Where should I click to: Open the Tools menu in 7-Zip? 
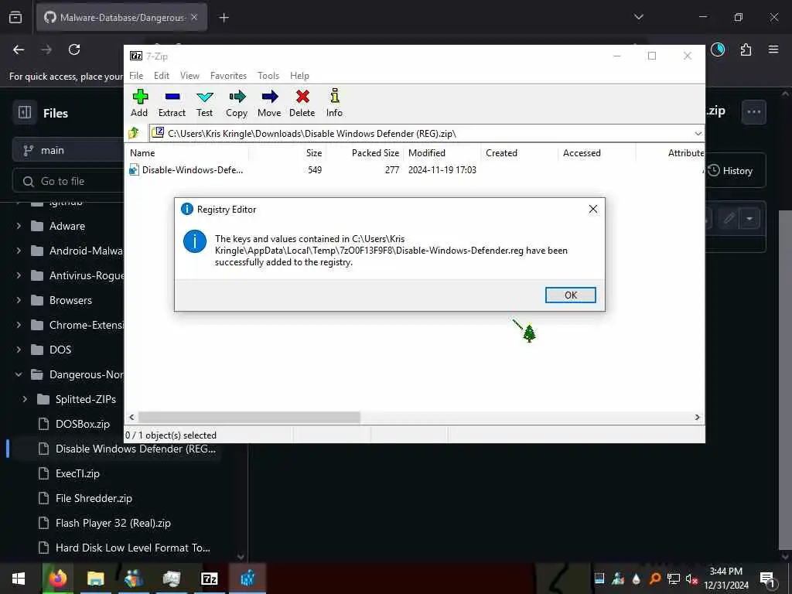click(x=268, y=76)
